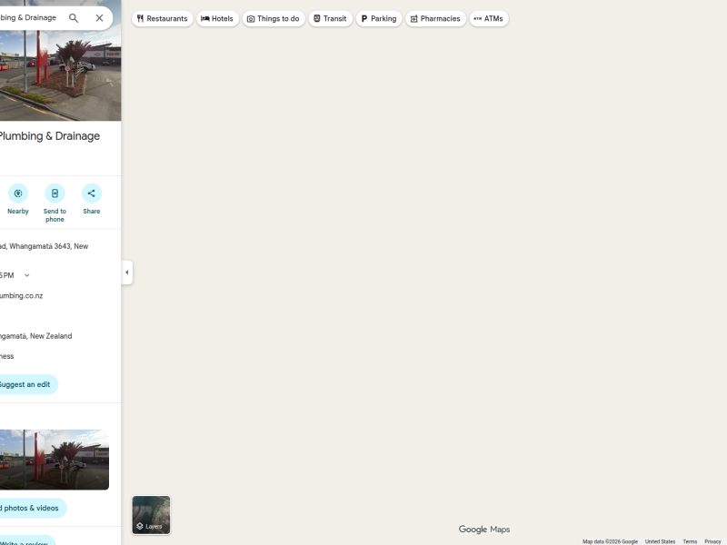Find Pharmacies via chip
Viewport: 727px width, 545px height.
pyautogui.click(x=435, y=18)
